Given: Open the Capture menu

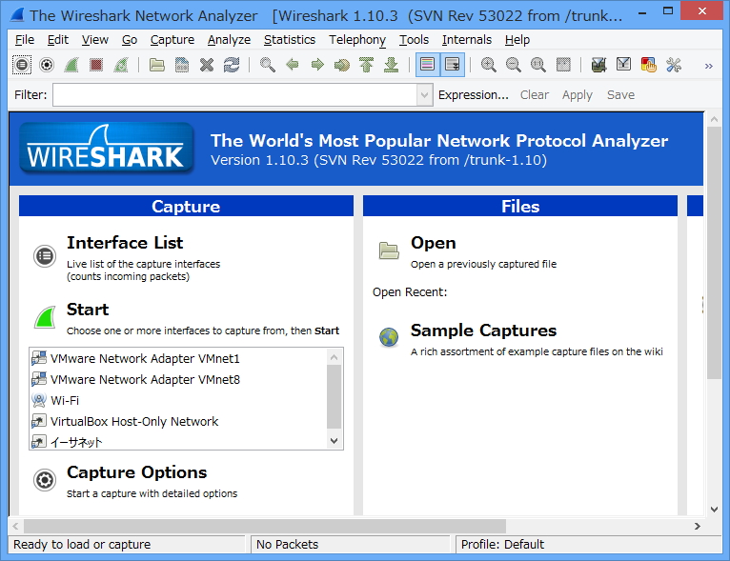Looking at the screenshot, I should [x=172, y=40].
